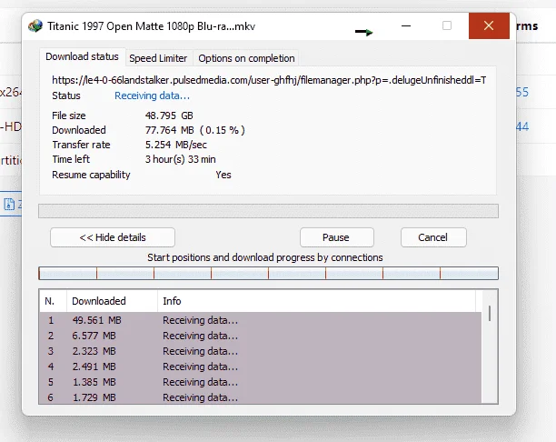
Task: Select connection row 3 with 2.323 MB
Action: (260, 351)
